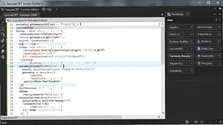
Task: Click the pin icon in Realc header
Action: (x=220, y=20)
